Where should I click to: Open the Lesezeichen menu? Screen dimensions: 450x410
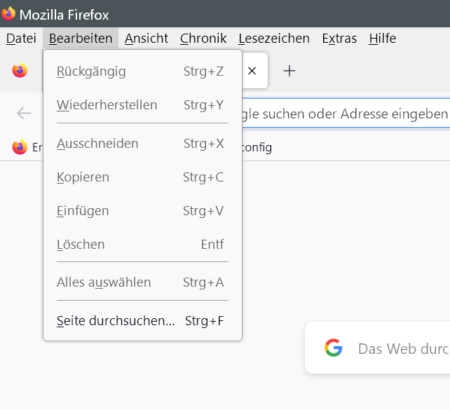click(274, 39)
